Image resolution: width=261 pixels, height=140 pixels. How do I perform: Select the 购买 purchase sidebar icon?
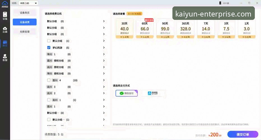tap(5, 44)
